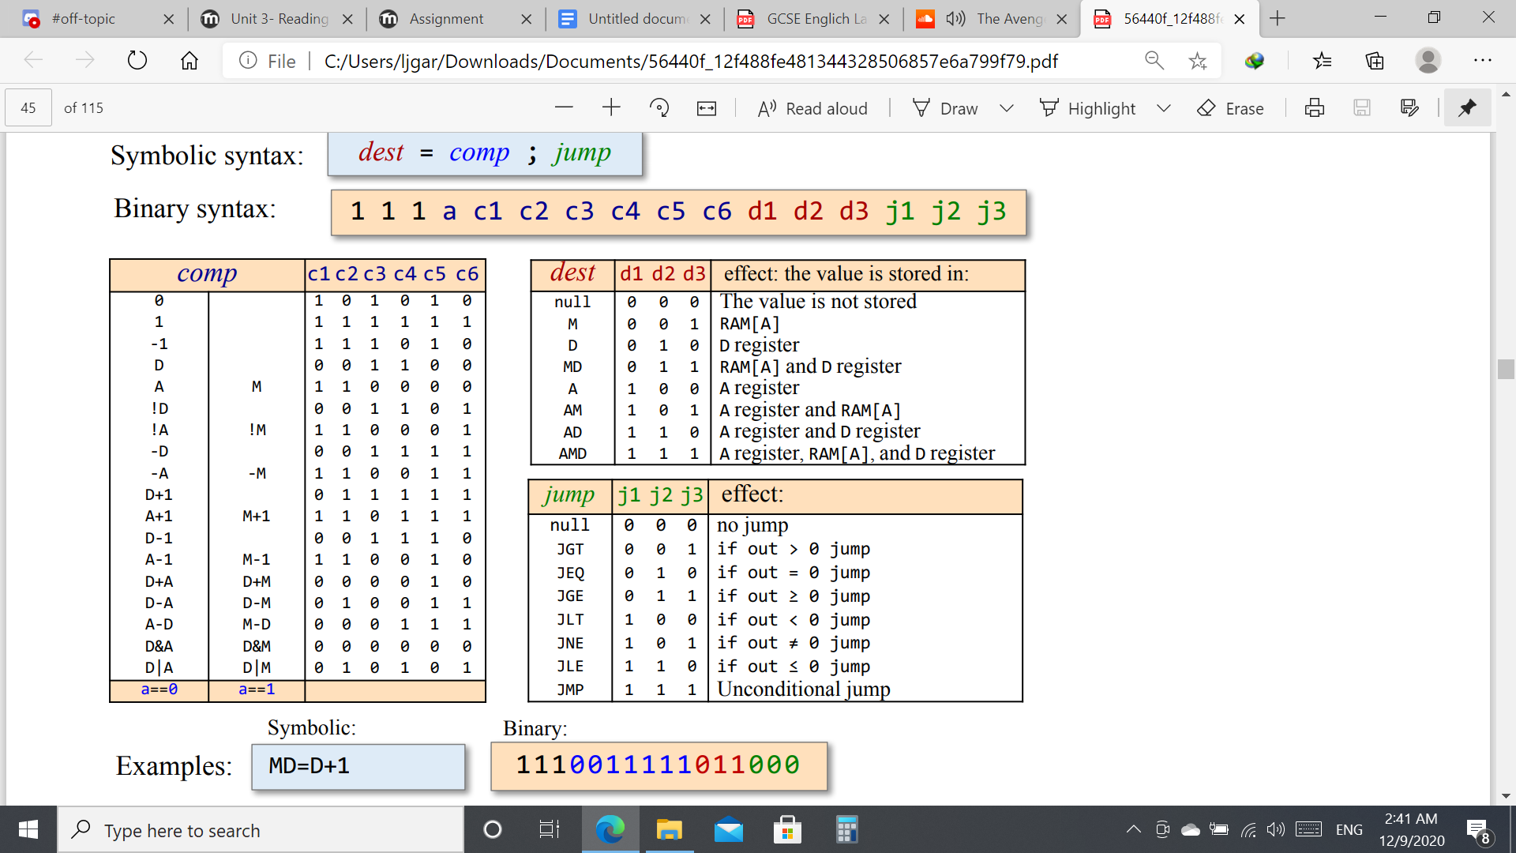The height and width of the screenshot is (853, 1516).
Task: Click the vertical scrollbar thumb
Action: (x=1505, y=369)
